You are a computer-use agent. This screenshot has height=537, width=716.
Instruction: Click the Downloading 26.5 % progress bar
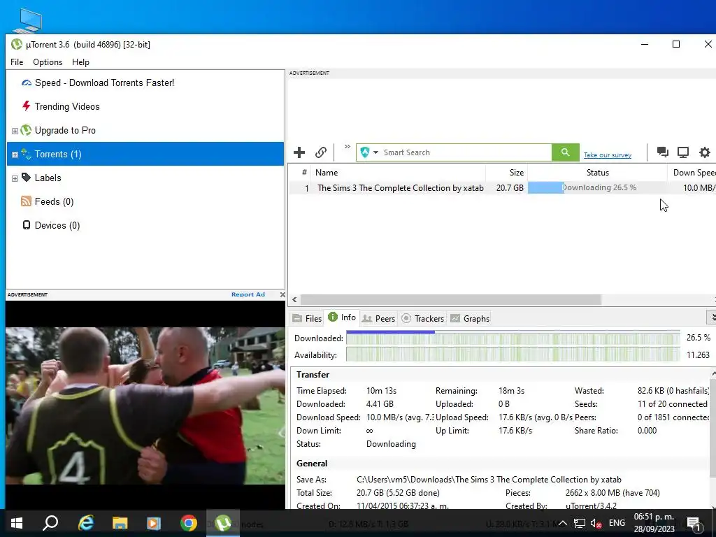(597, 187)
